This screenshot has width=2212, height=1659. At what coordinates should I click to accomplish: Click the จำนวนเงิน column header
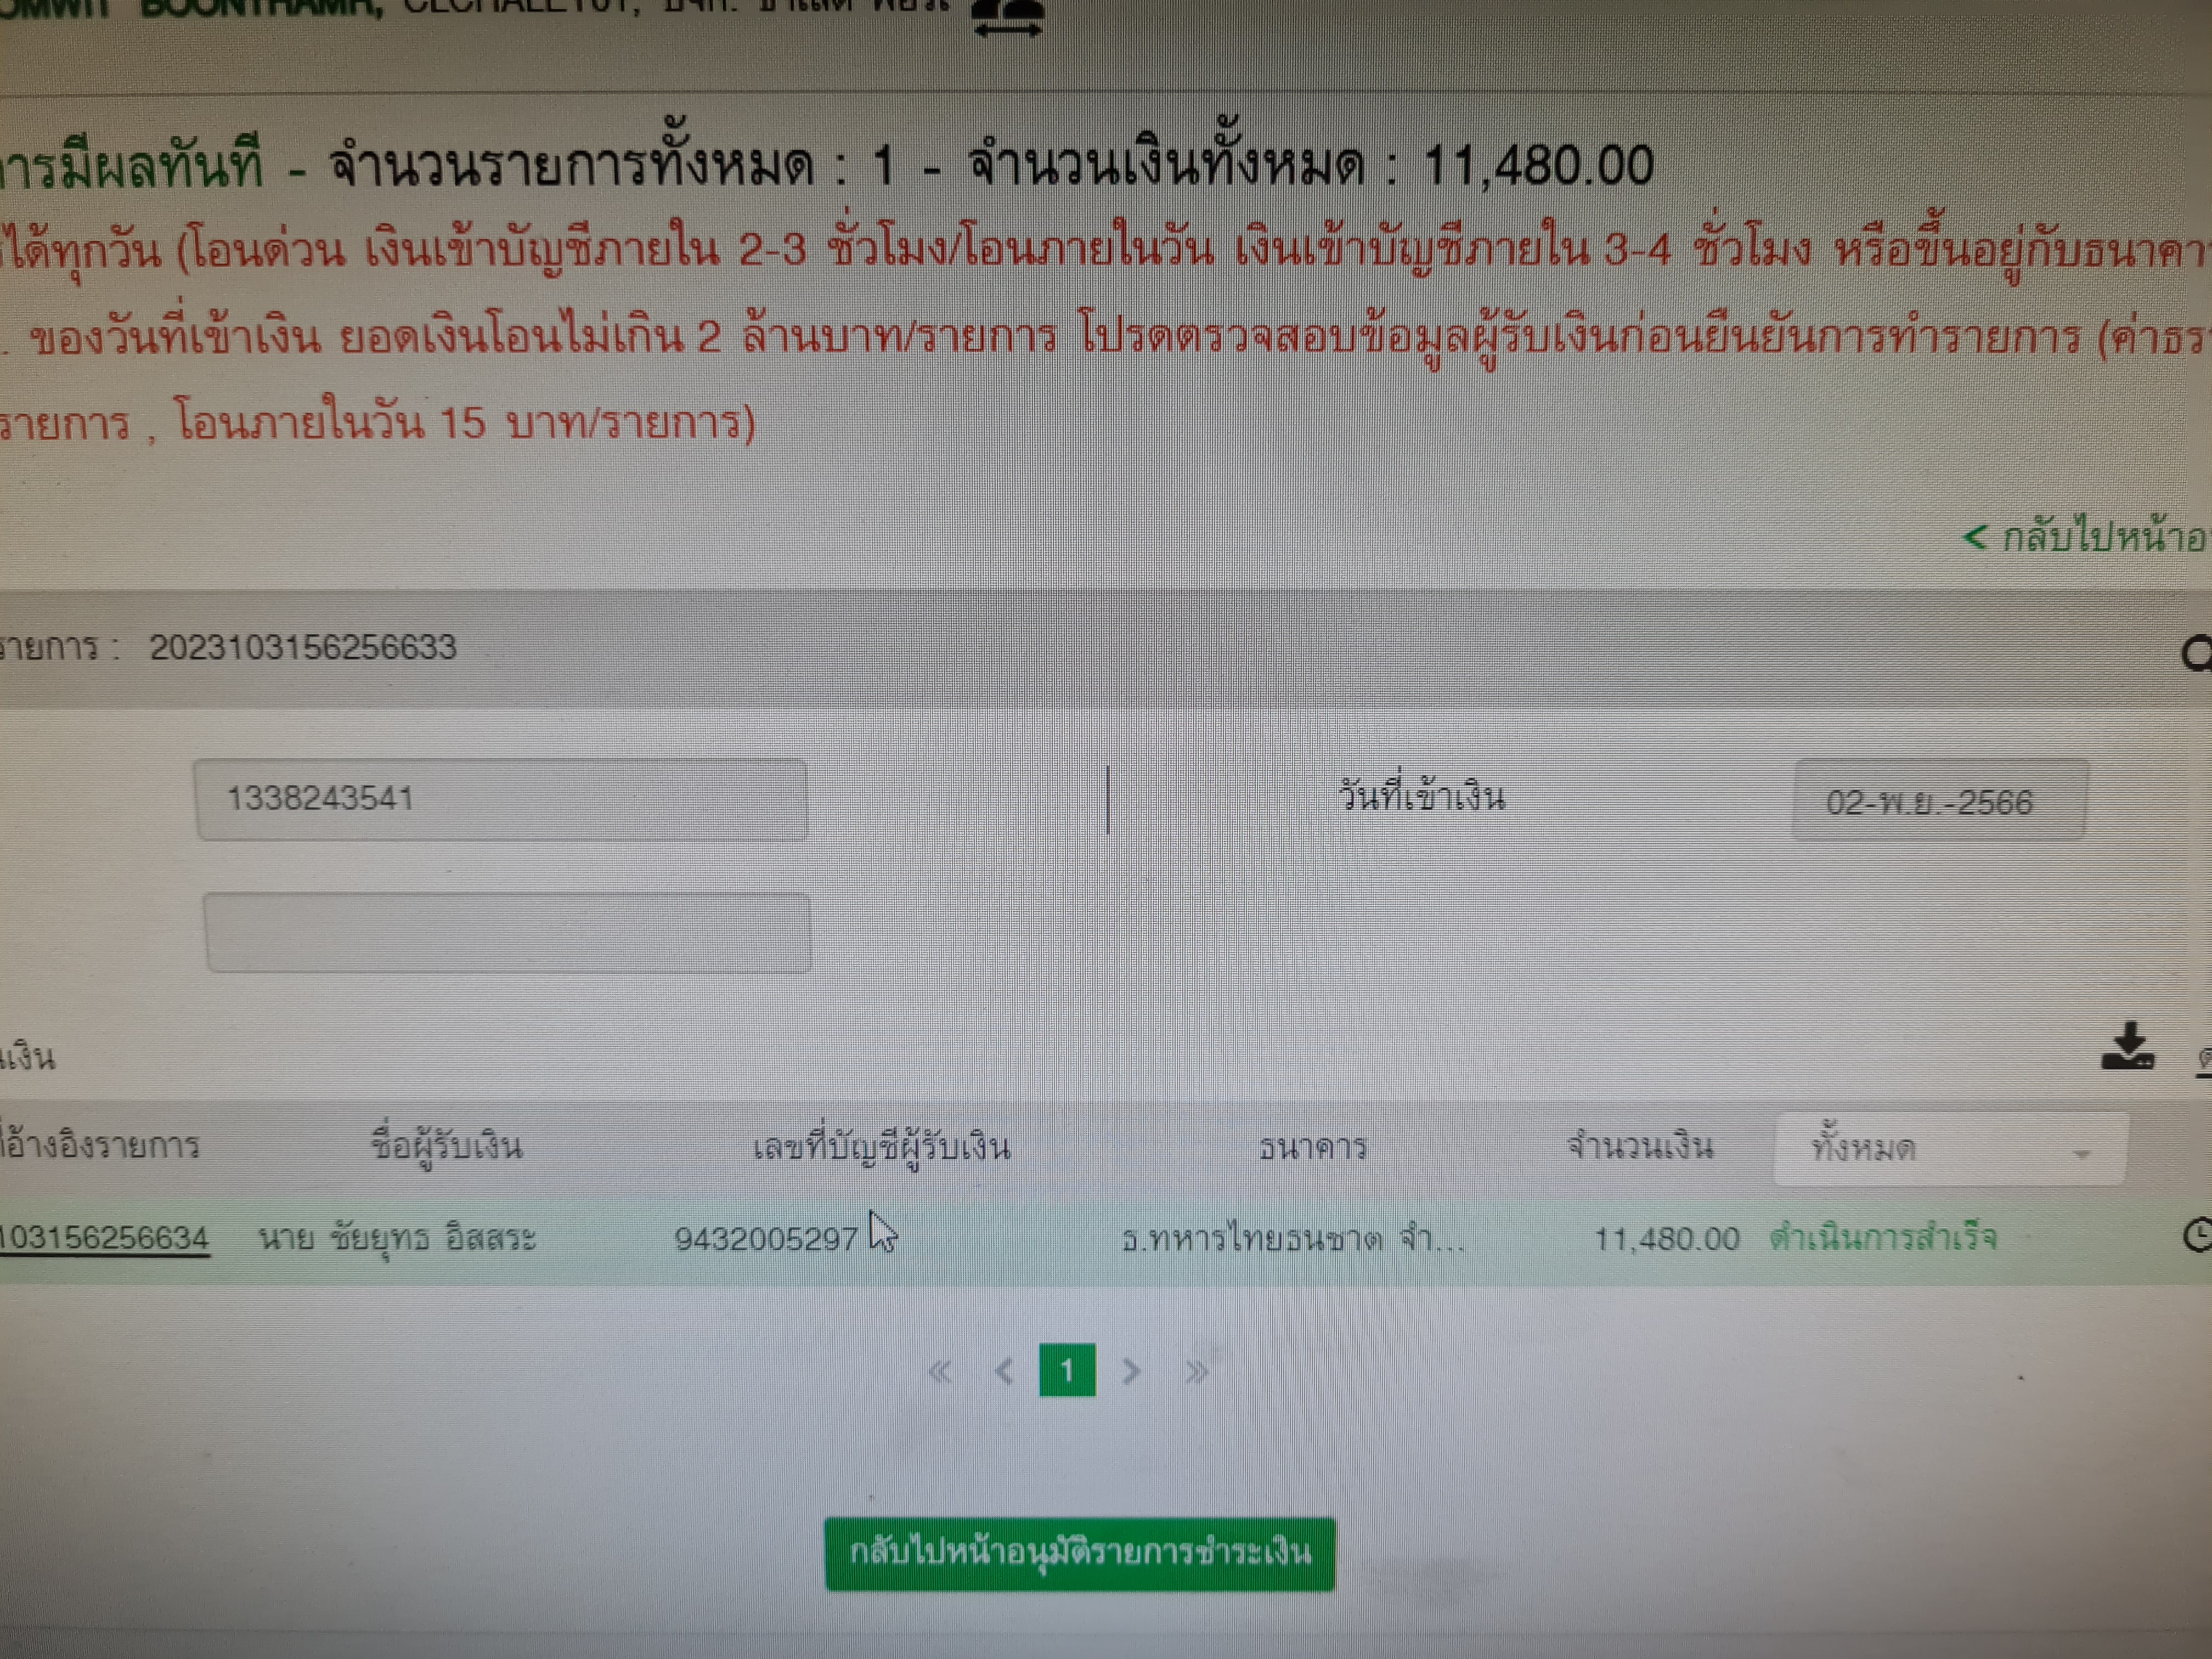[x=1640, y=1146]
